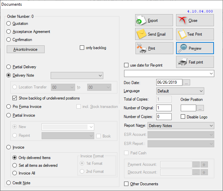Click the Export button with green arrow icon
Screen dimensions: 223x191
point(154,20)
